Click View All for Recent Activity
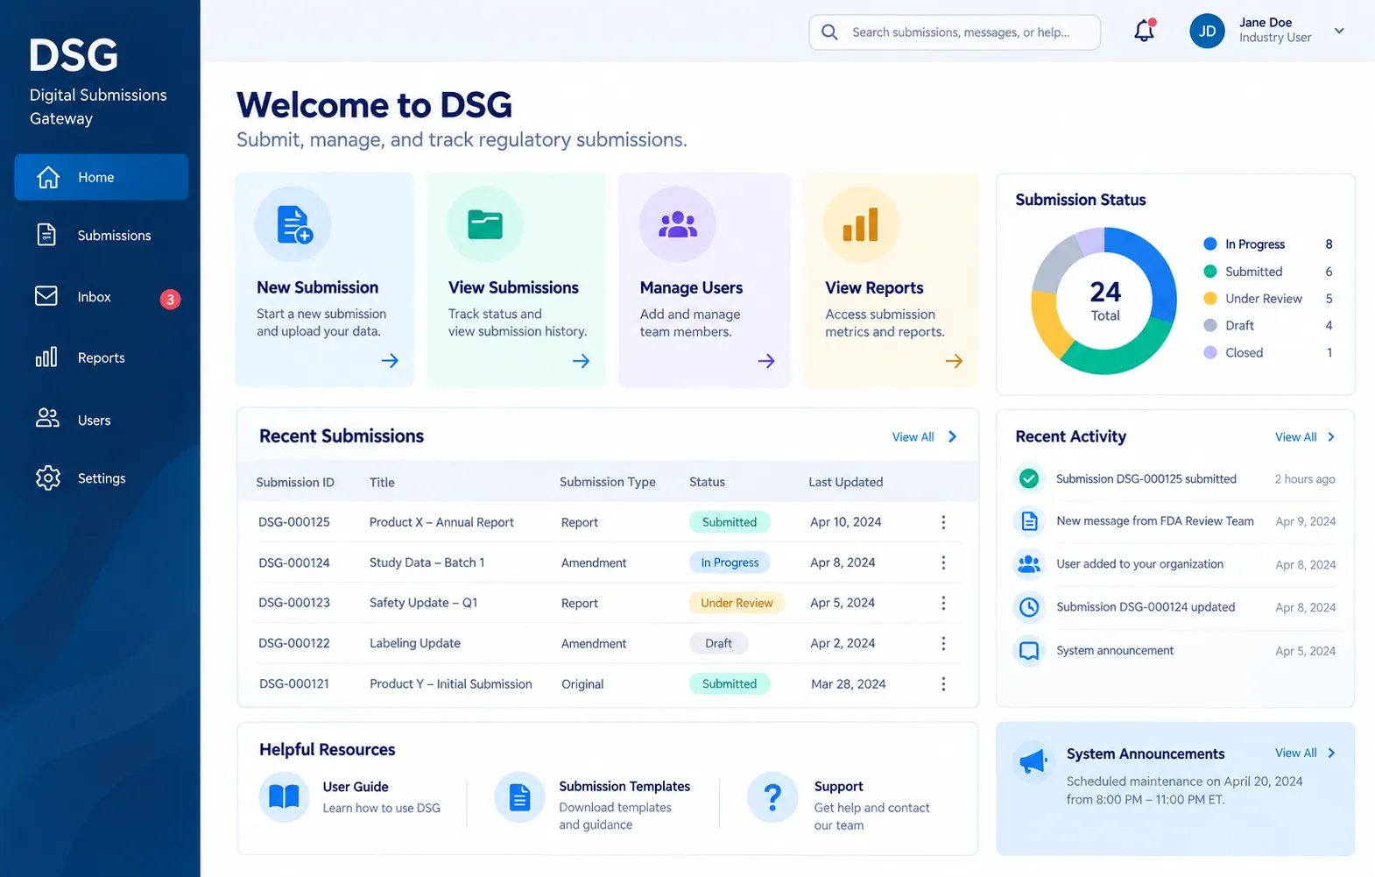 pos(1305,437)
